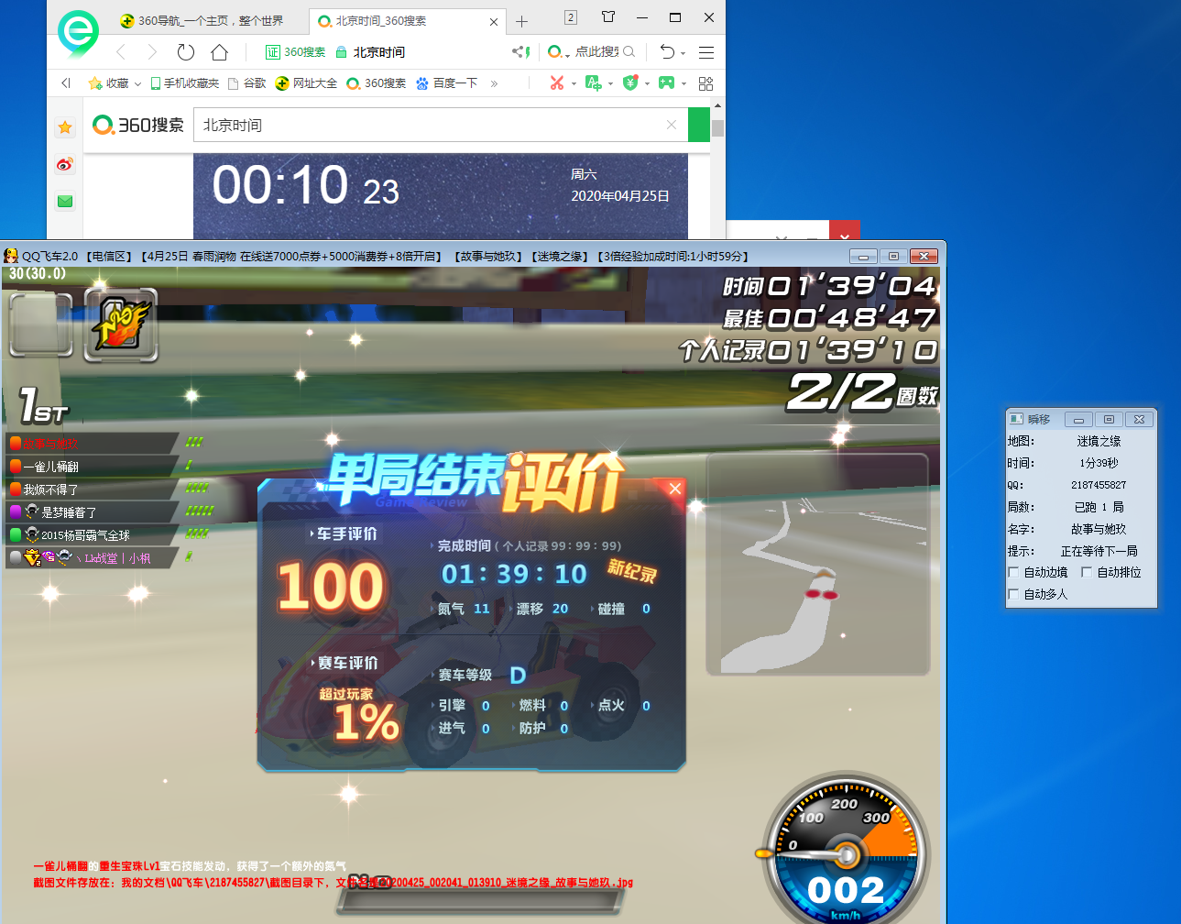Click the undo closed tab icon
Image resolution: width=1181 pixels, height=924 pixels.
click(667, 51)
